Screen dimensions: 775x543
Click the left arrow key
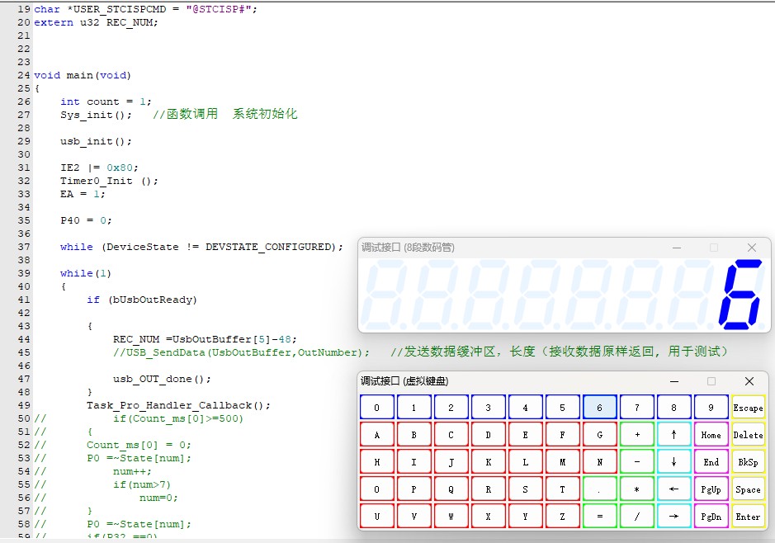673,489
